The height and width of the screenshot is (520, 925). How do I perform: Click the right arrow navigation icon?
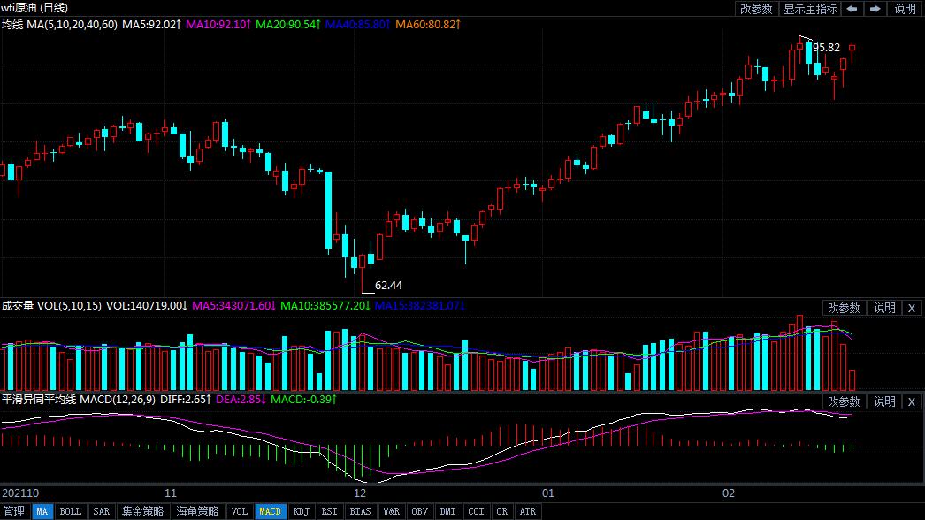tap(875, 9)
